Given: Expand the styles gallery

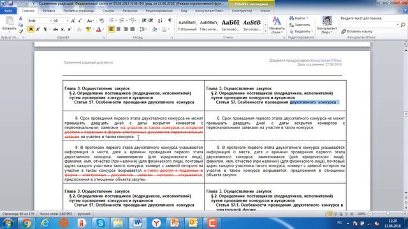Looking at the screenshot, I should (265, 31).
